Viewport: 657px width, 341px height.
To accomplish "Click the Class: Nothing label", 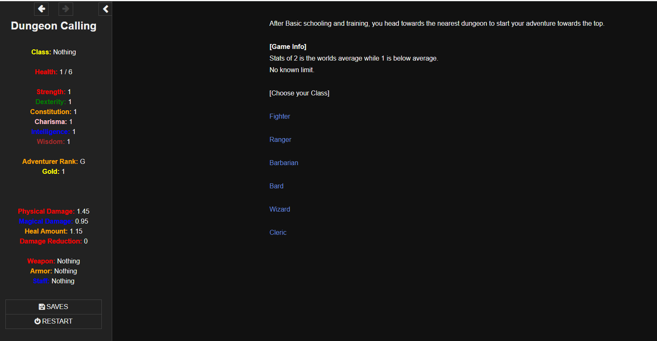I will click(x=54, y=52).
